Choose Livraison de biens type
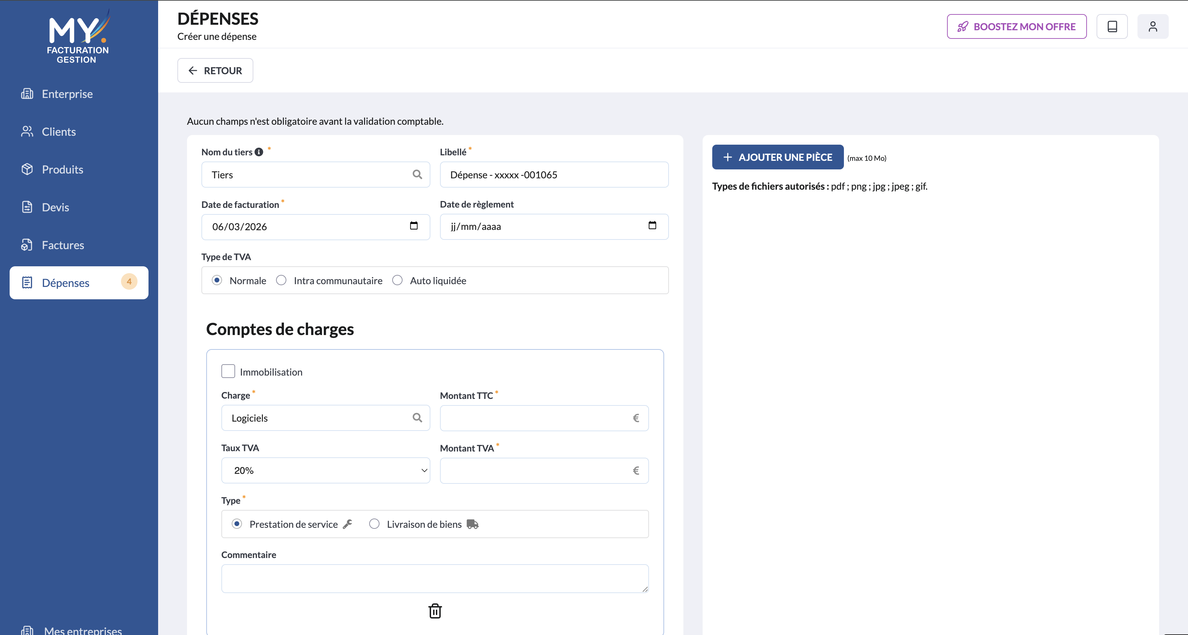This screenshot has width=1188, height=635. click(374, 524)
